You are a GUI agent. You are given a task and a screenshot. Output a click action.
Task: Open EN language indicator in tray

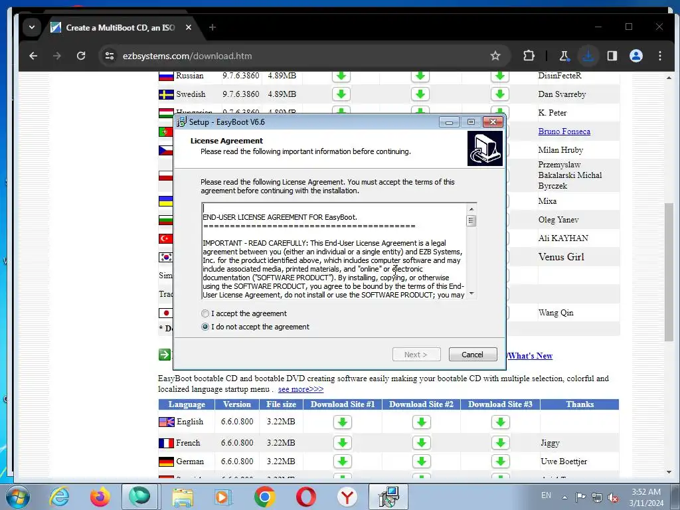point(546,495)
